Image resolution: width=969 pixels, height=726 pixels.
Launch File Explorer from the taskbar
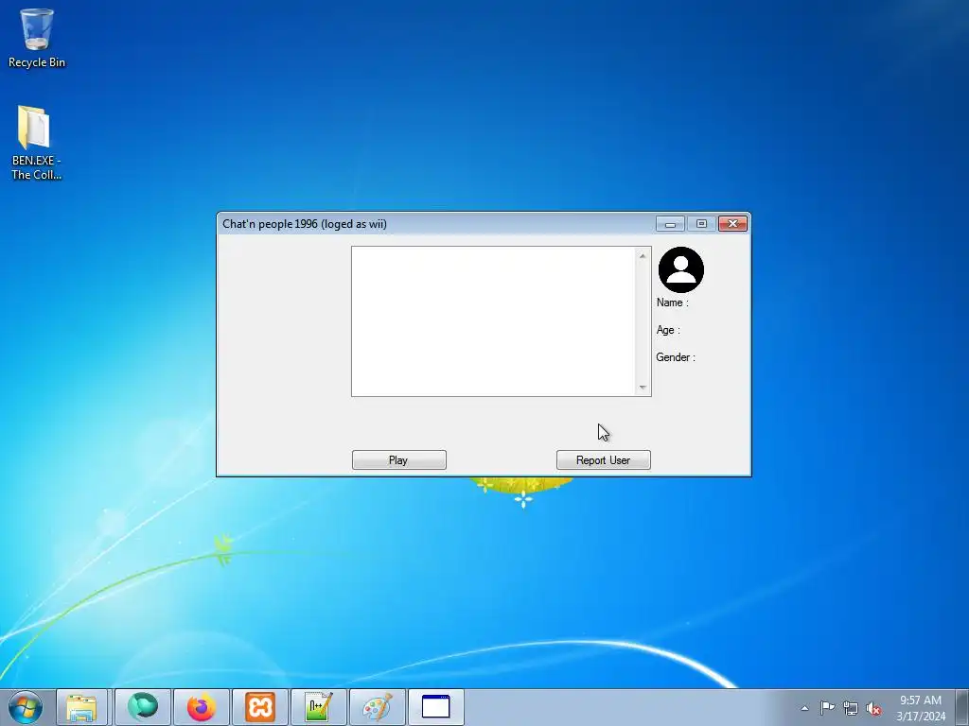81,707
